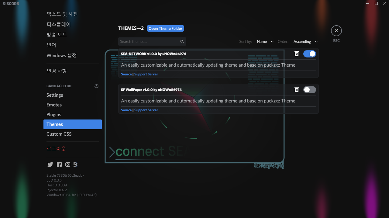This screenshot has height=218, width=389.
Task: Open Support Server link of SF WallPaper theme
Action: pyautogui.click(x=146, y=110)
